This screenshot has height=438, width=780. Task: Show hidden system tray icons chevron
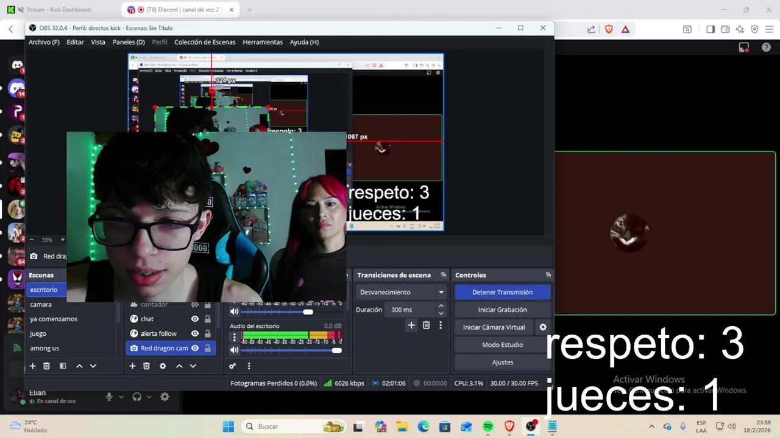(x=651, y=426)
